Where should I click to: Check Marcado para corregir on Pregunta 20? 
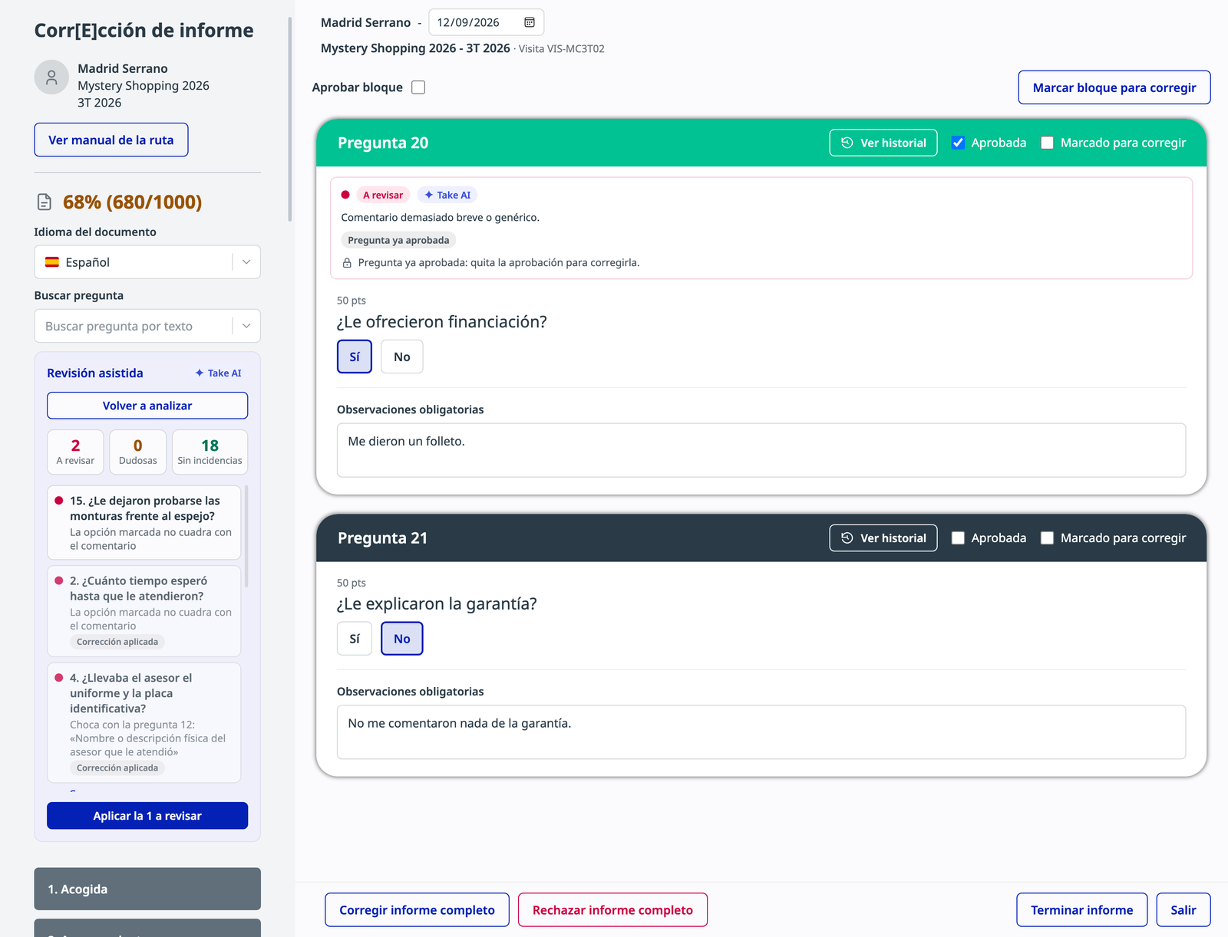point(1047,143)
